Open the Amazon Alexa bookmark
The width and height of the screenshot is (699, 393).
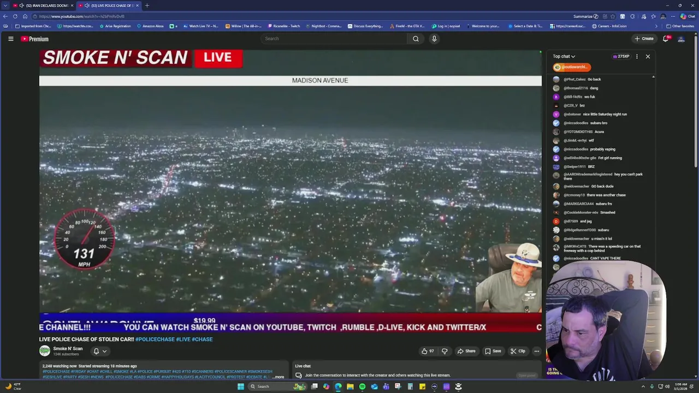[x=150, y=26]
